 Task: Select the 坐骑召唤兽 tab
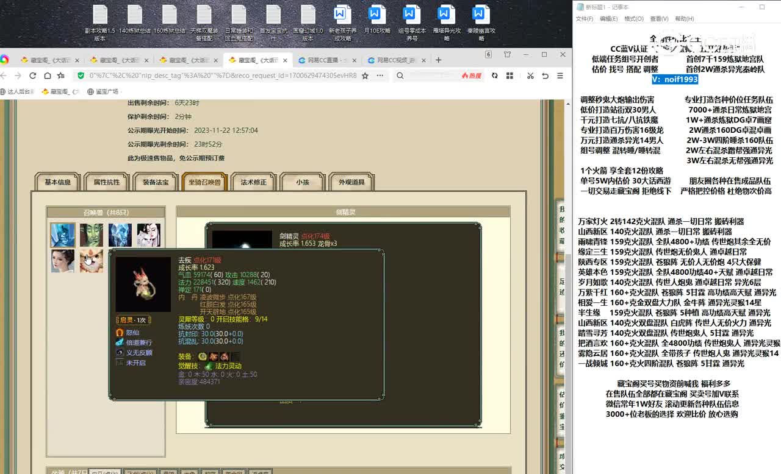click(x=204, y=182)
